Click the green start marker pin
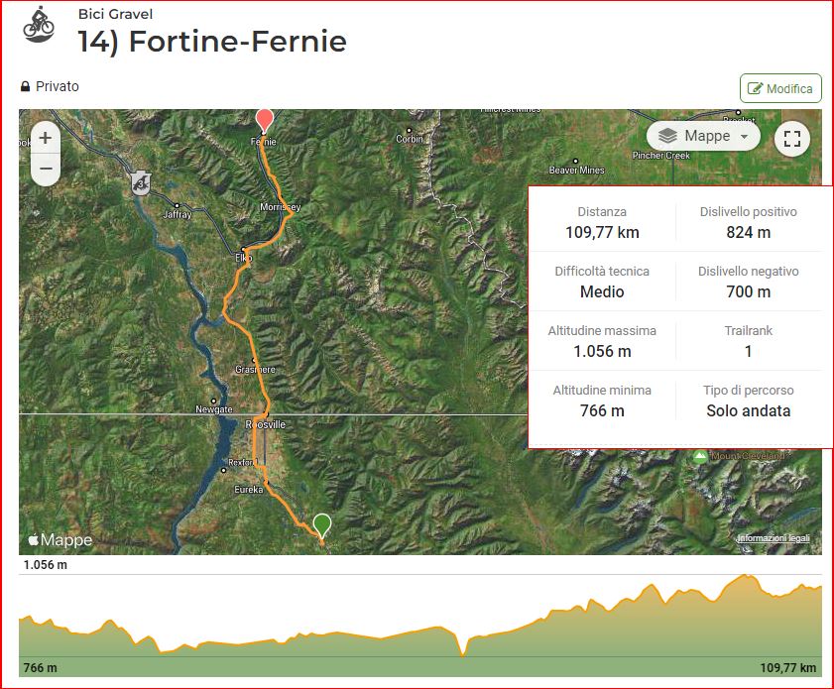Viewport: 834px width, 689px height. pos(321,524)
